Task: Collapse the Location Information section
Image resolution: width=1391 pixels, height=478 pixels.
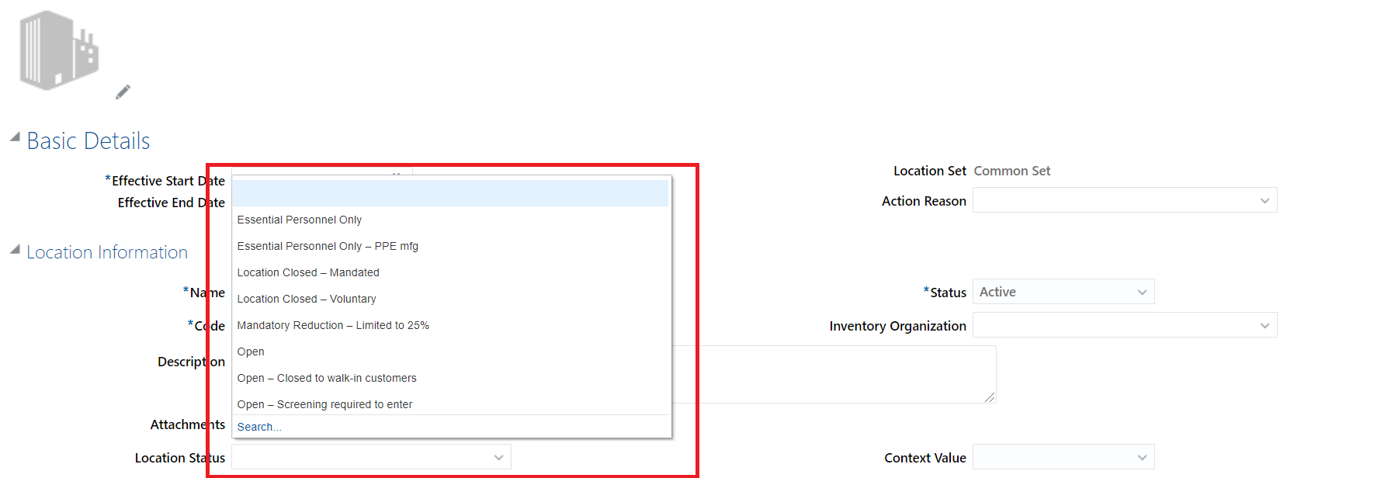Action: click(x=15, y=250)
